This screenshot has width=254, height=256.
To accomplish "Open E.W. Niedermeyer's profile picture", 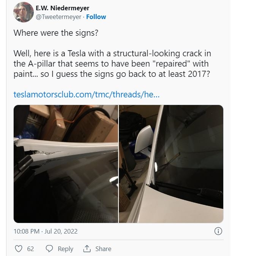I will coord(24,12).
